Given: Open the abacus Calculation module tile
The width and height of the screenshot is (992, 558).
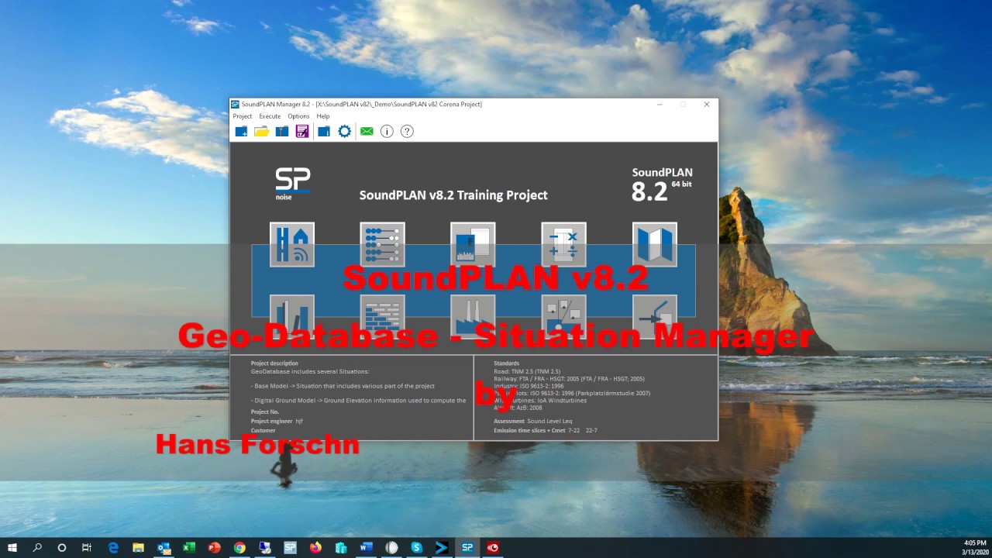Looking at the screenshot, I should [x=382, y=245].
